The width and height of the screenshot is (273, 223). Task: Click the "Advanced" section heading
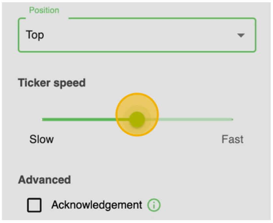(44, 180)
